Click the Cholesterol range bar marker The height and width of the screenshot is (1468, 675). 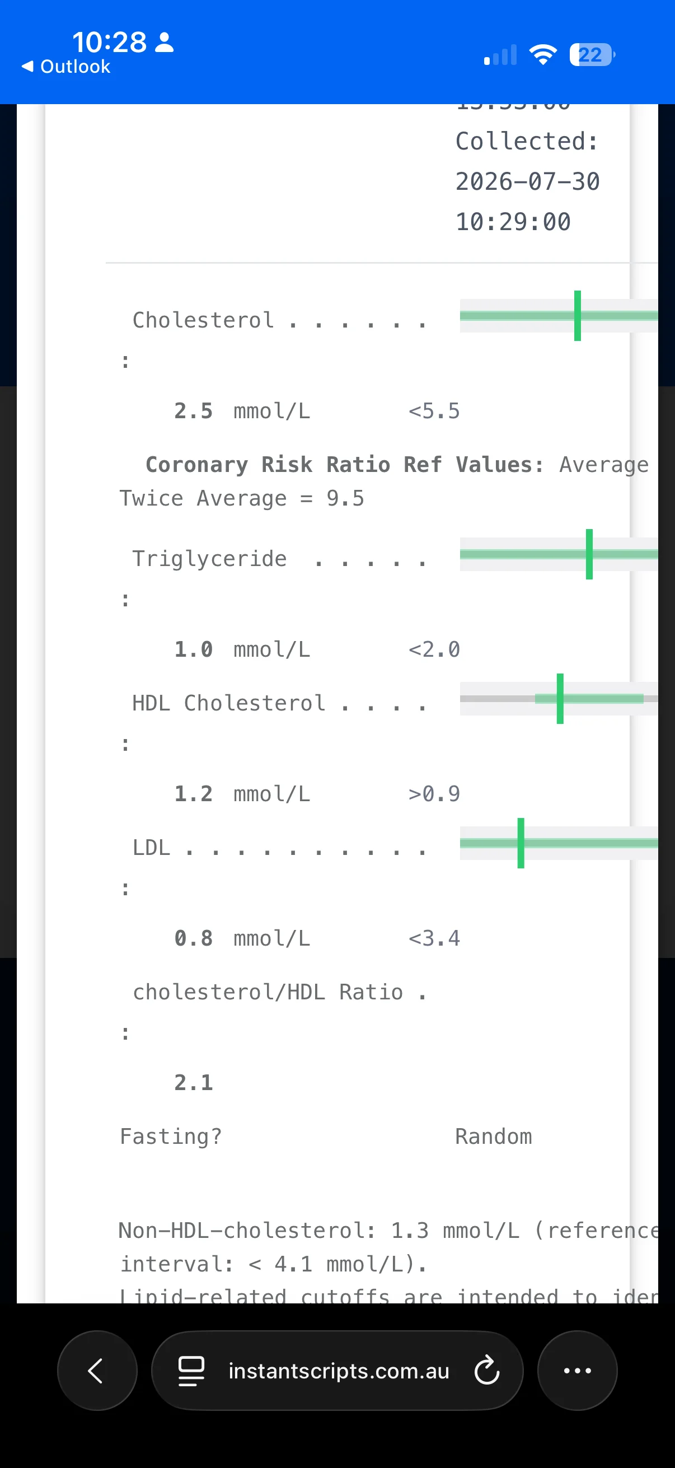pyautogui.click(x=577, y=316)
